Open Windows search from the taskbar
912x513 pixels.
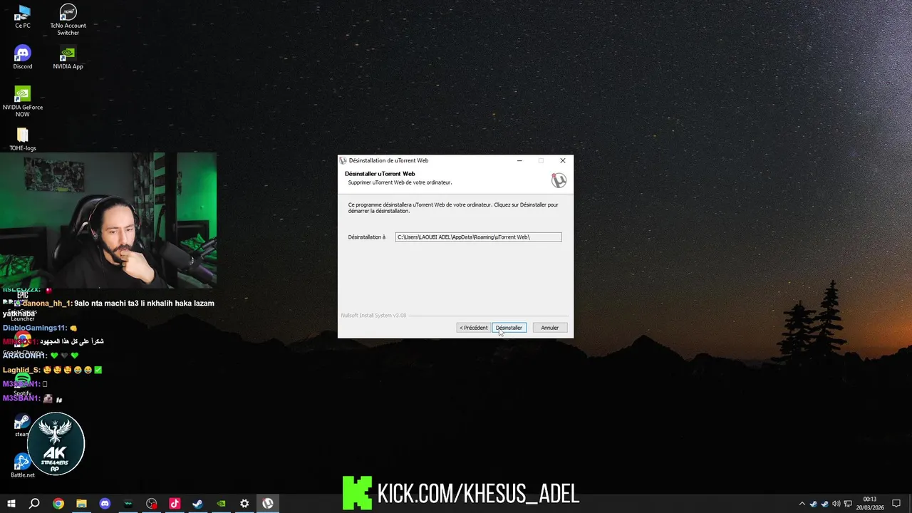(34, 504)
